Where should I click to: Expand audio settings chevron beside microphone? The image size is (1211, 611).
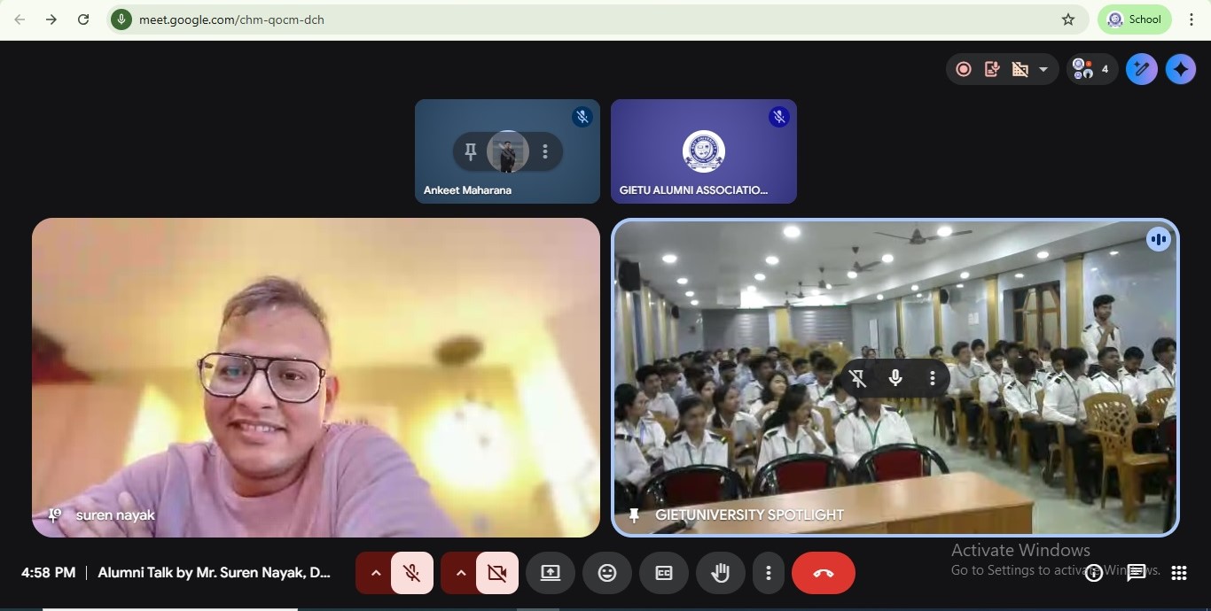coord(376,573)
